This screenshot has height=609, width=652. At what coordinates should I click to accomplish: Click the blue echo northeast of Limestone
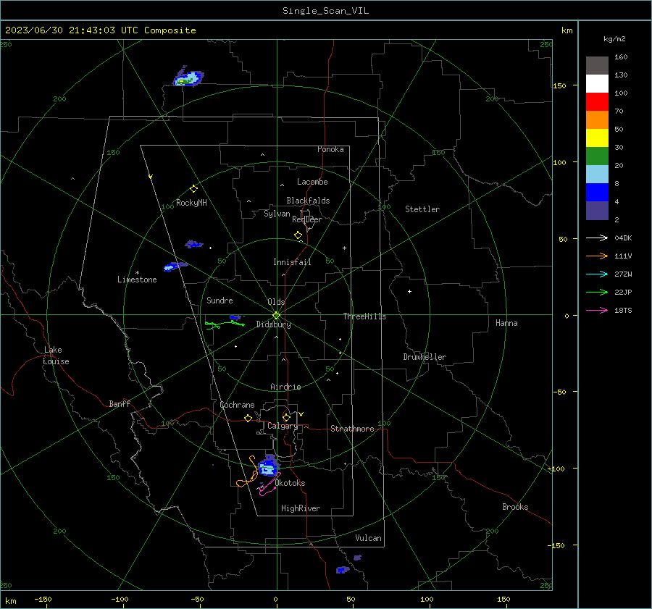pyautogui.click(x=175, y=266)
